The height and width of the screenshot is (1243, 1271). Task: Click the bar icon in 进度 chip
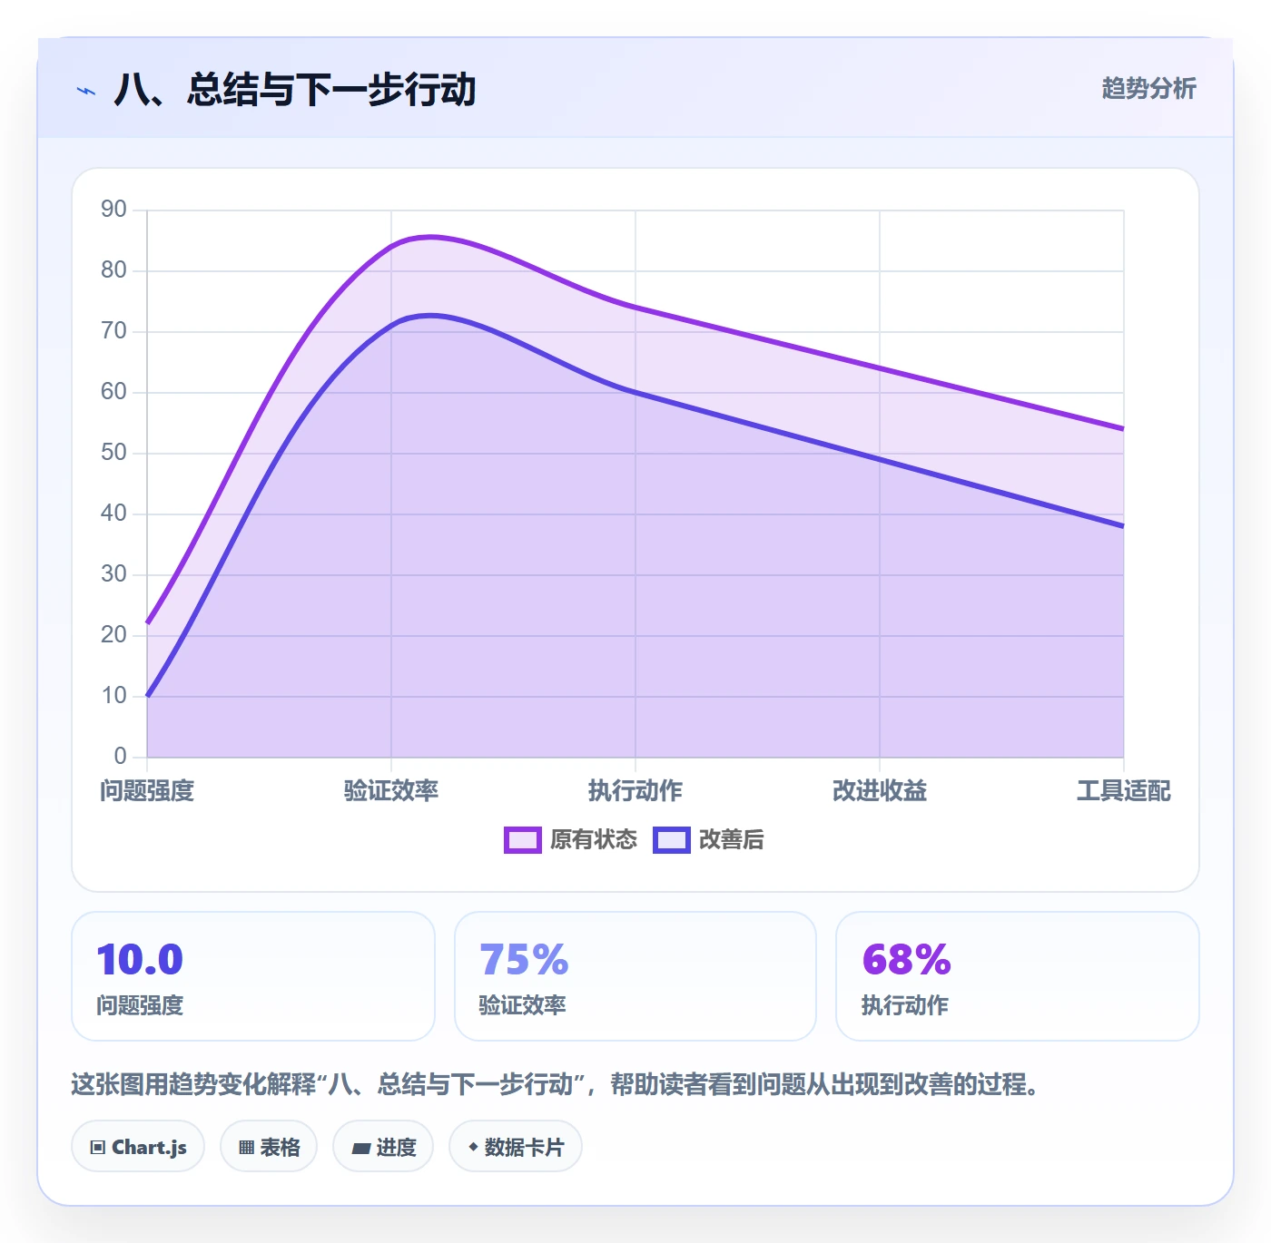pyautogui.click(x=360, y=1149)
